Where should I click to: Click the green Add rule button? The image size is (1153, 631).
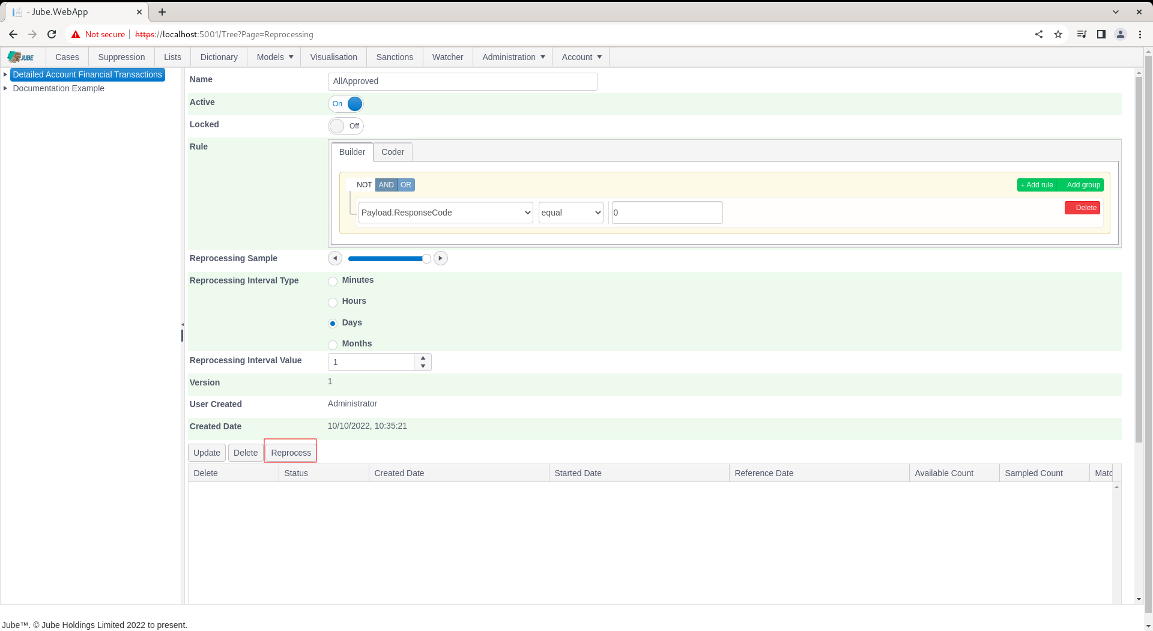[1036, 185]
